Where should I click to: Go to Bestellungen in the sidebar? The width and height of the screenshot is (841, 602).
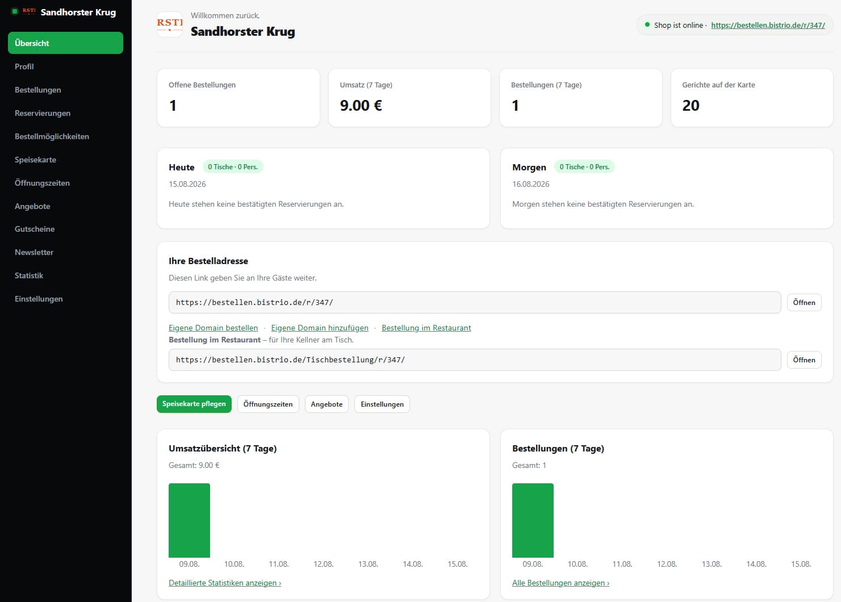click(65, 90)
